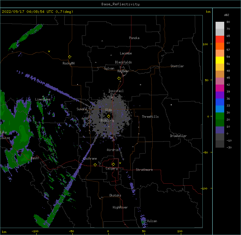Screen dimensions: 241x235
Task: Select the orange 57-60 dBZ legend swatch
Action: 220,46
